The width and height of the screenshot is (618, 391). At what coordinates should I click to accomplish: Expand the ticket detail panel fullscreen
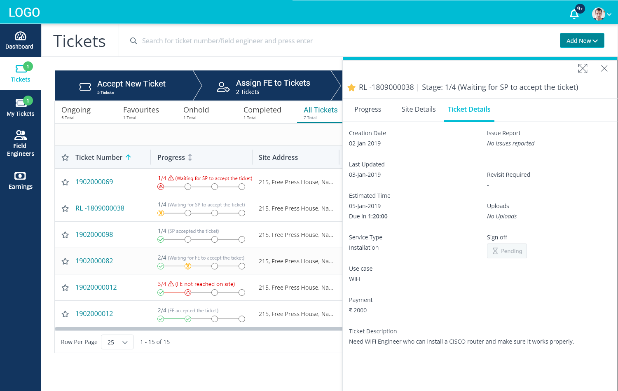click(x=583, y=68)
